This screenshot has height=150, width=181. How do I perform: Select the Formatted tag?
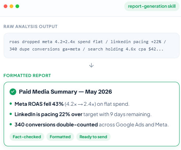click(60, 137)
